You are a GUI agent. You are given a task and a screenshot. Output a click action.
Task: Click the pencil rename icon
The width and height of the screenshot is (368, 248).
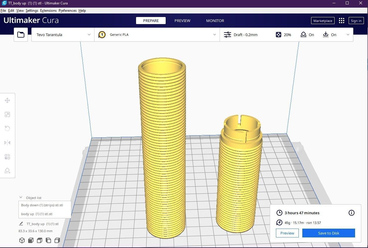click(x=21, y=224)
